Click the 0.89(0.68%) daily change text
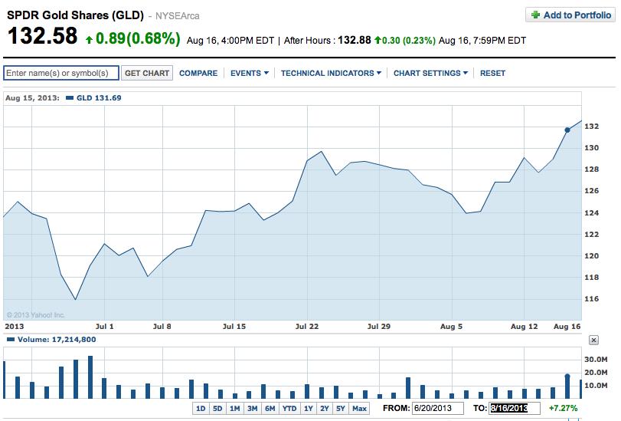The height and width of the screenshot is (421, 621). click(138, 38)
